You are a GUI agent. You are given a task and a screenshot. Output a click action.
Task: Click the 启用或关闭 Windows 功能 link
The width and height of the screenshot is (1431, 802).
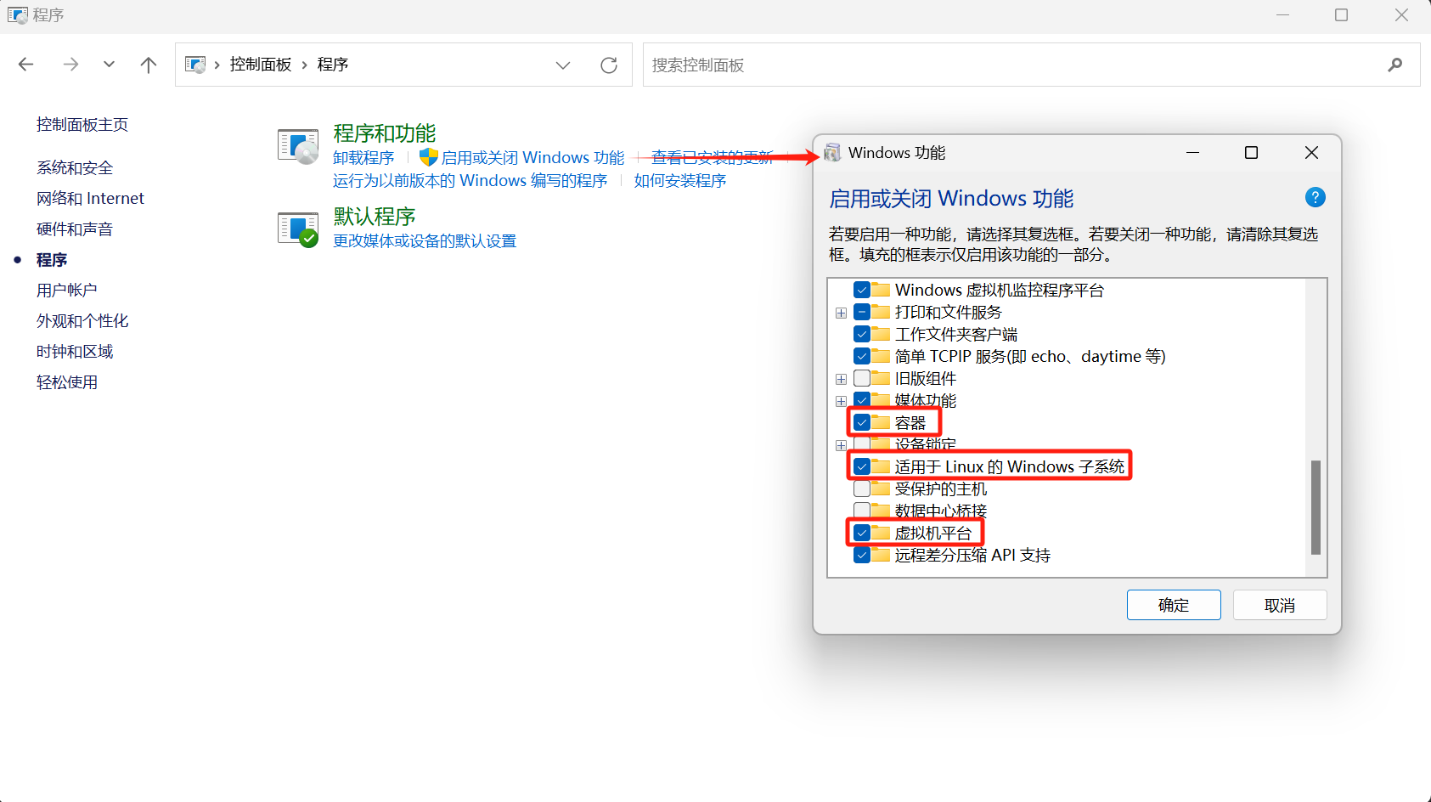click(x=532, y=157)
